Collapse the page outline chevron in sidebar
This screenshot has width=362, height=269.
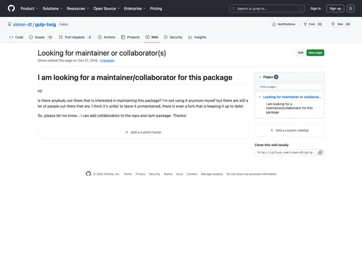[x=259, y=97]
